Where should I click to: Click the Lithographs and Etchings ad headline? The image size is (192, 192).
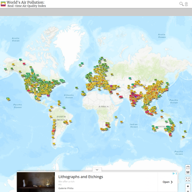(81, 177)
